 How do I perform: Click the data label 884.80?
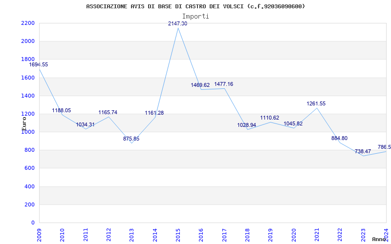coord(339,139)
